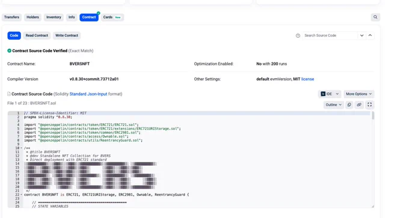Click compiler version v0.8.30+commit.73712a01
The height and width of the screenshot is (218, 409).
pyautogui.click(x=94, y=79)
